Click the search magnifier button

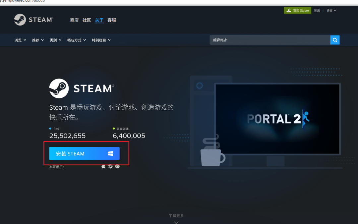(335, 40)
